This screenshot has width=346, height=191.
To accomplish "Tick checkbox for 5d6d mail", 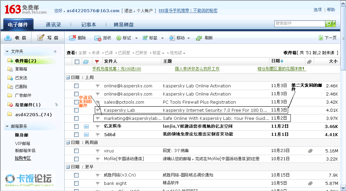I will 77,134.
